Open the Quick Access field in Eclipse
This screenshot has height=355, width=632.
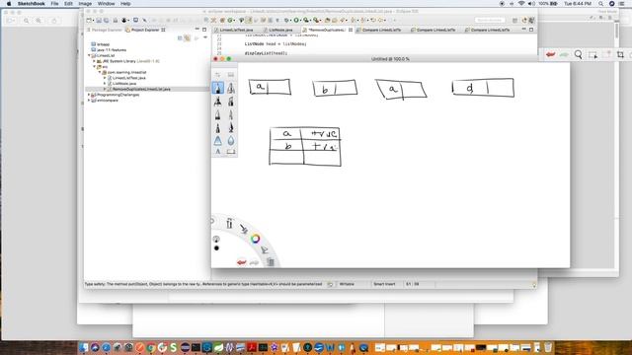point(490,20)
